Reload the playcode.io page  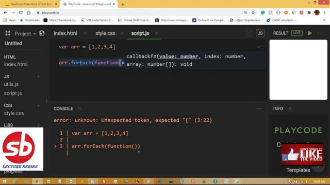(21, 12)
